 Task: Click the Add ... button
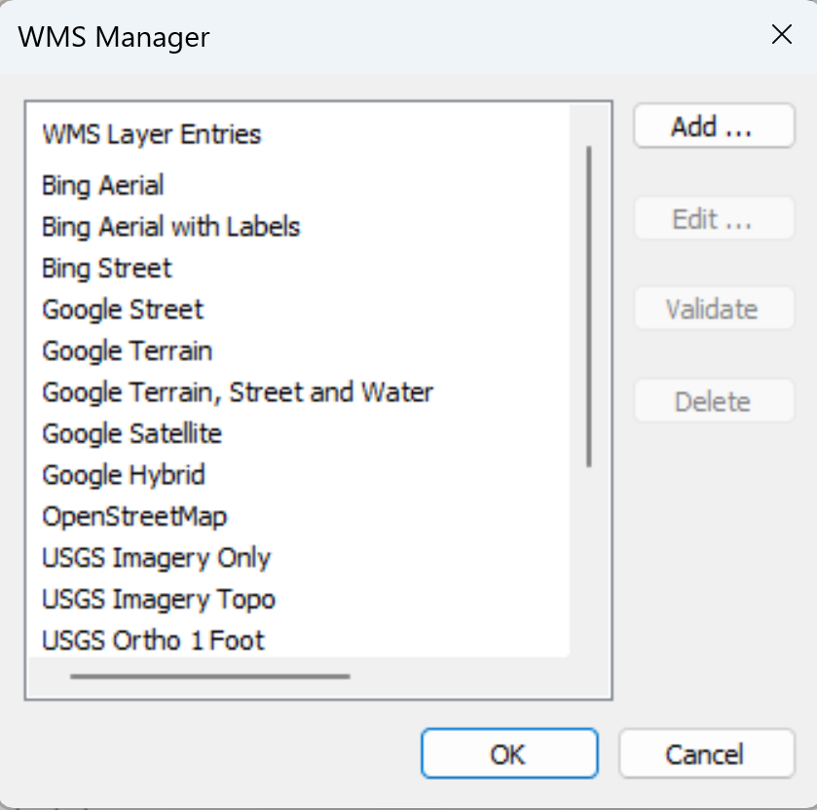[x=714, y=126]
